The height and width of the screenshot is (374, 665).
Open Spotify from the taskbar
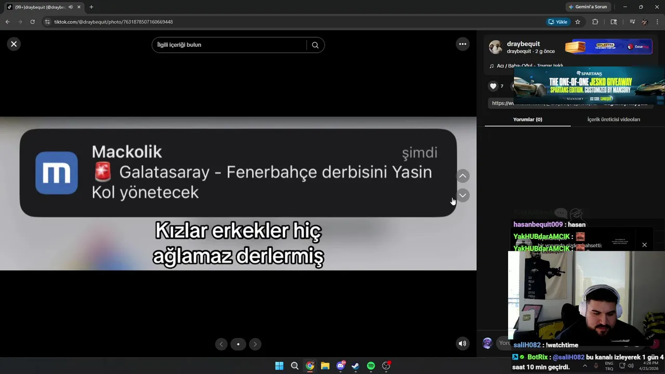pos(371,366)
